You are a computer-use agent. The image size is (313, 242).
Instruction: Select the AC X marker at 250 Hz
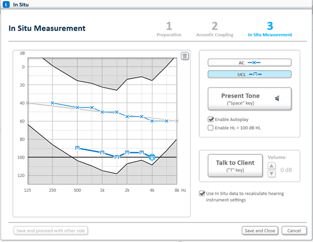[52, 103]
